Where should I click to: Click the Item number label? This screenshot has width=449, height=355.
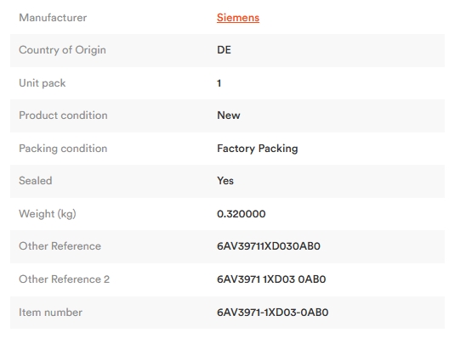(50, 313)
